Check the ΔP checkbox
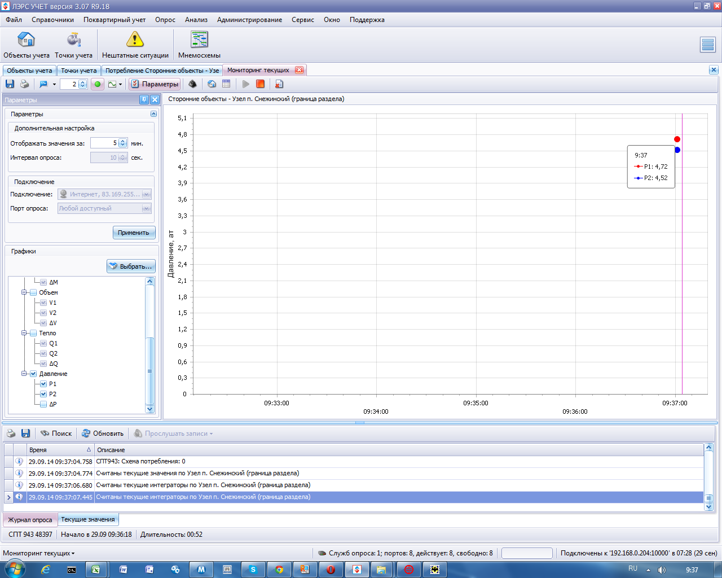 [43, 404]
